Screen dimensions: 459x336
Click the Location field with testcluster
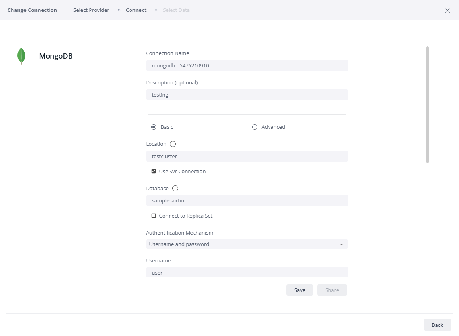(x=247, y=156)
